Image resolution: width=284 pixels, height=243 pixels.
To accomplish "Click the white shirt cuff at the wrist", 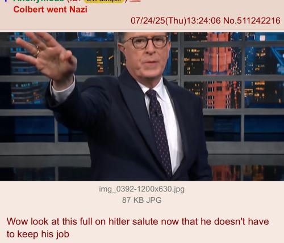I will tap(62, 90).
